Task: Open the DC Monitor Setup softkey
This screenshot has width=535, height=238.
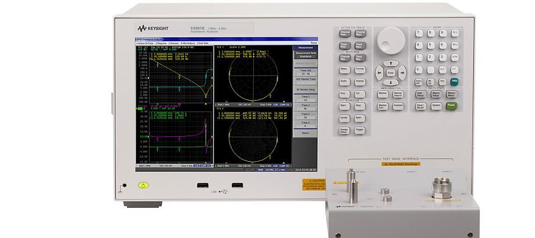Action: [x=305, y=90]
